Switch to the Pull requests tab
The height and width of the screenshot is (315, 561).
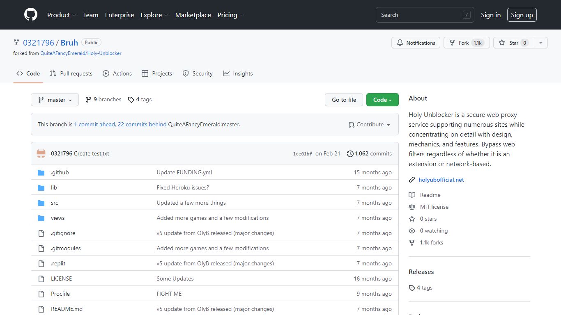pyautogui.click(x=71, y=73)
